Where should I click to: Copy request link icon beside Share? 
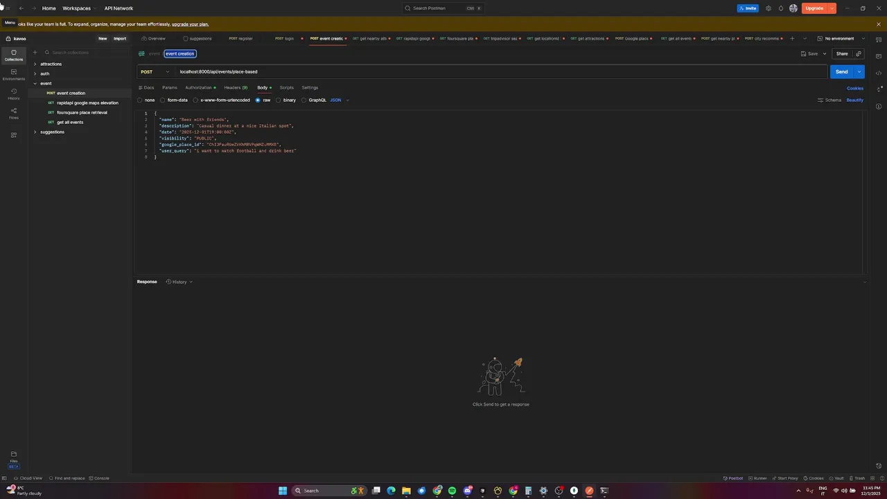pos(859,53)
